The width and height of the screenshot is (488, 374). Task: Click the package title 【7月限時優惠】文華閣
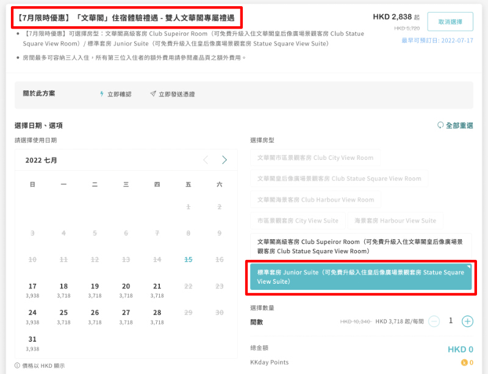coord(125,18)
